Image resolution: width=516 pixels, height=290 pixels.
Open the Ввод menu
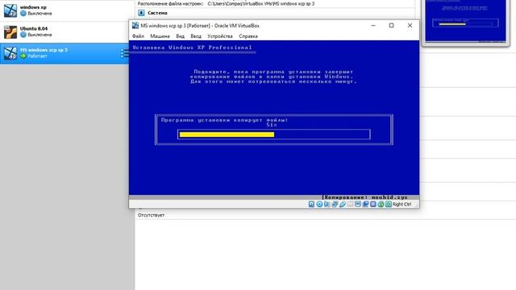[196, 36]
